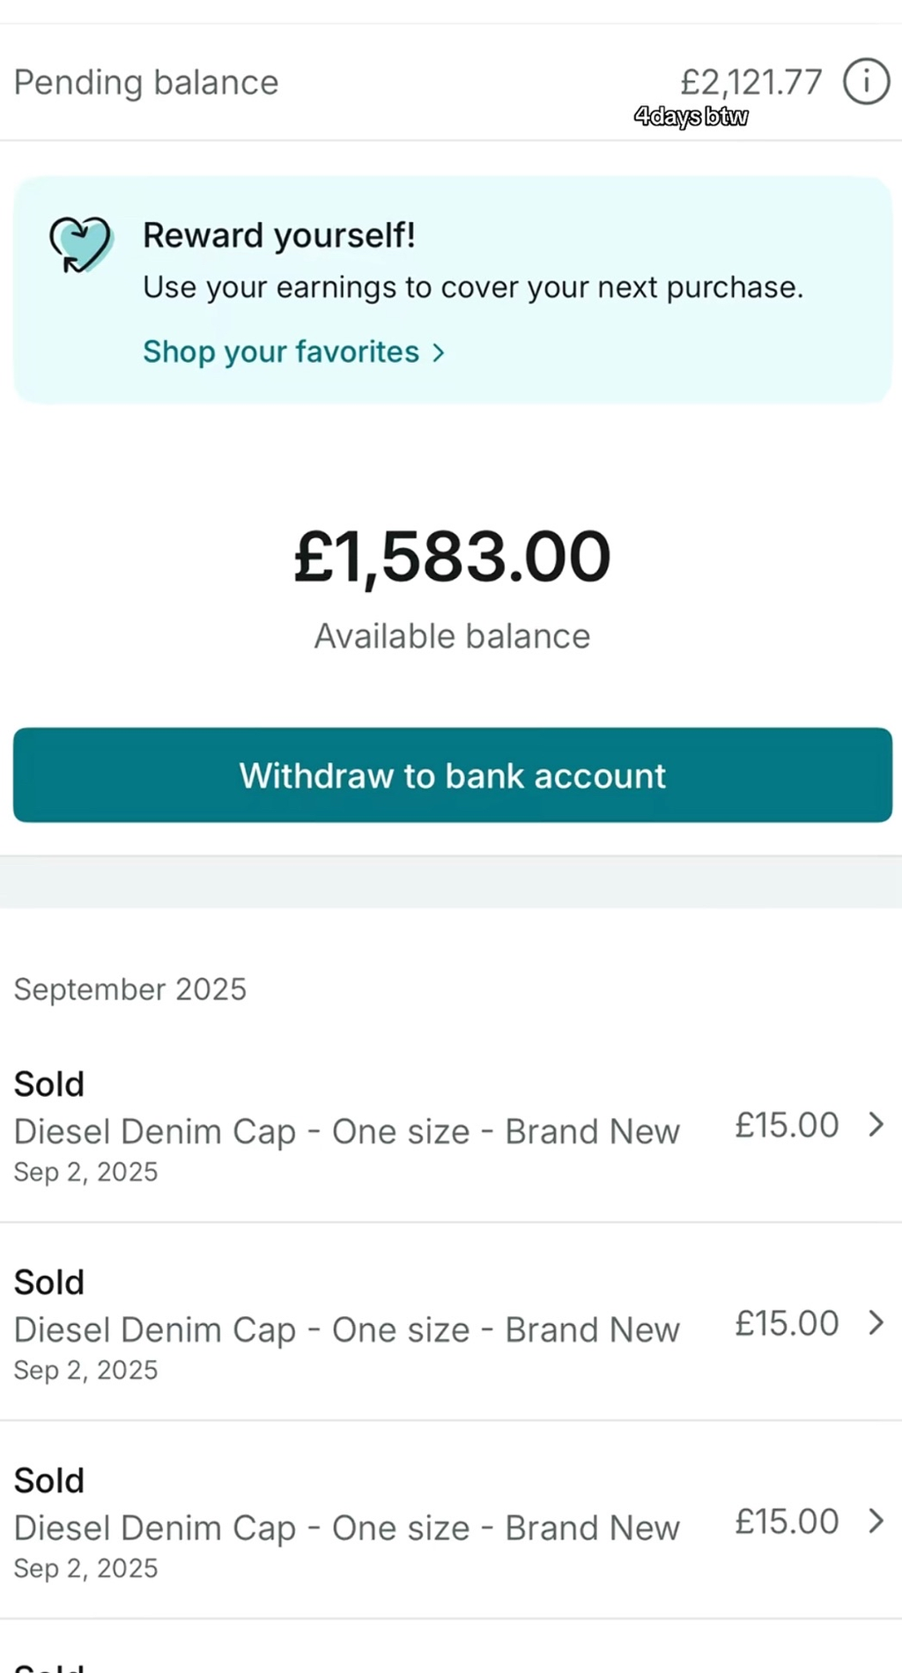Tap the Available balance label

click(x=452, y=636)
